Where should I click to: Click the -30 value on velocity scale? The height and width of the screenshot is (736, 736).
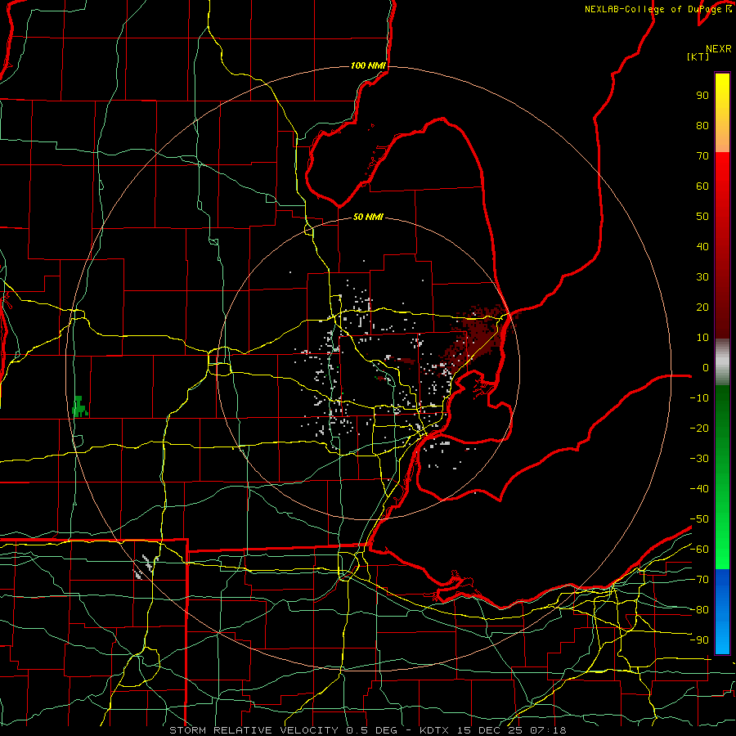click(699, 459)
